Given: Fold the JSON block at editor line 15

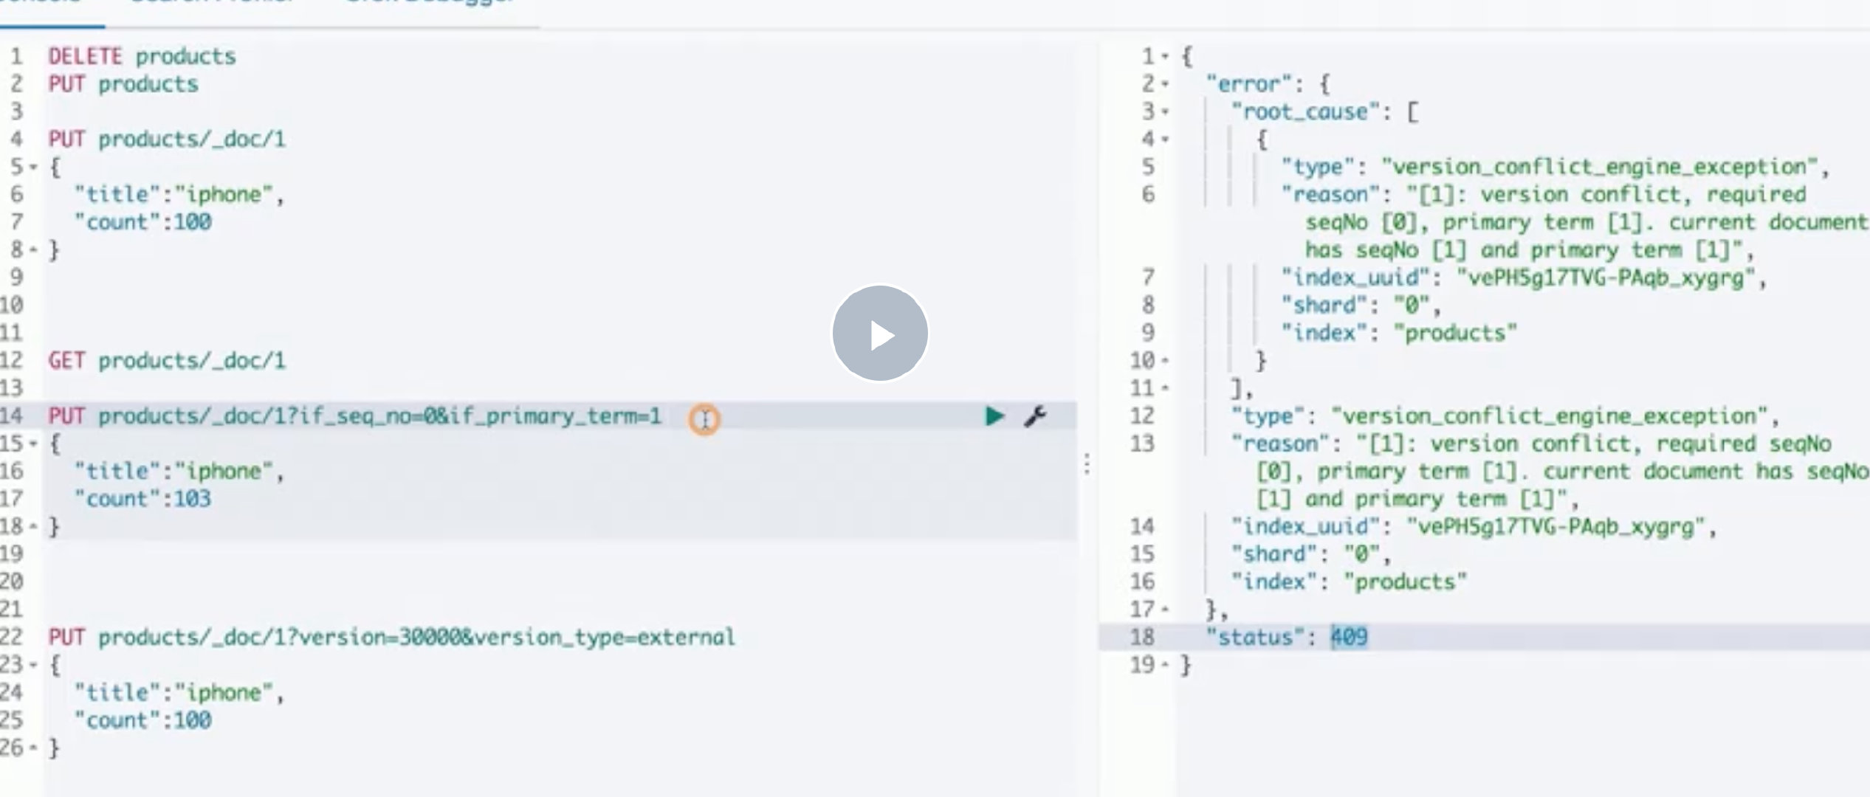Looking at the screenshot, I should click(33, 444).
